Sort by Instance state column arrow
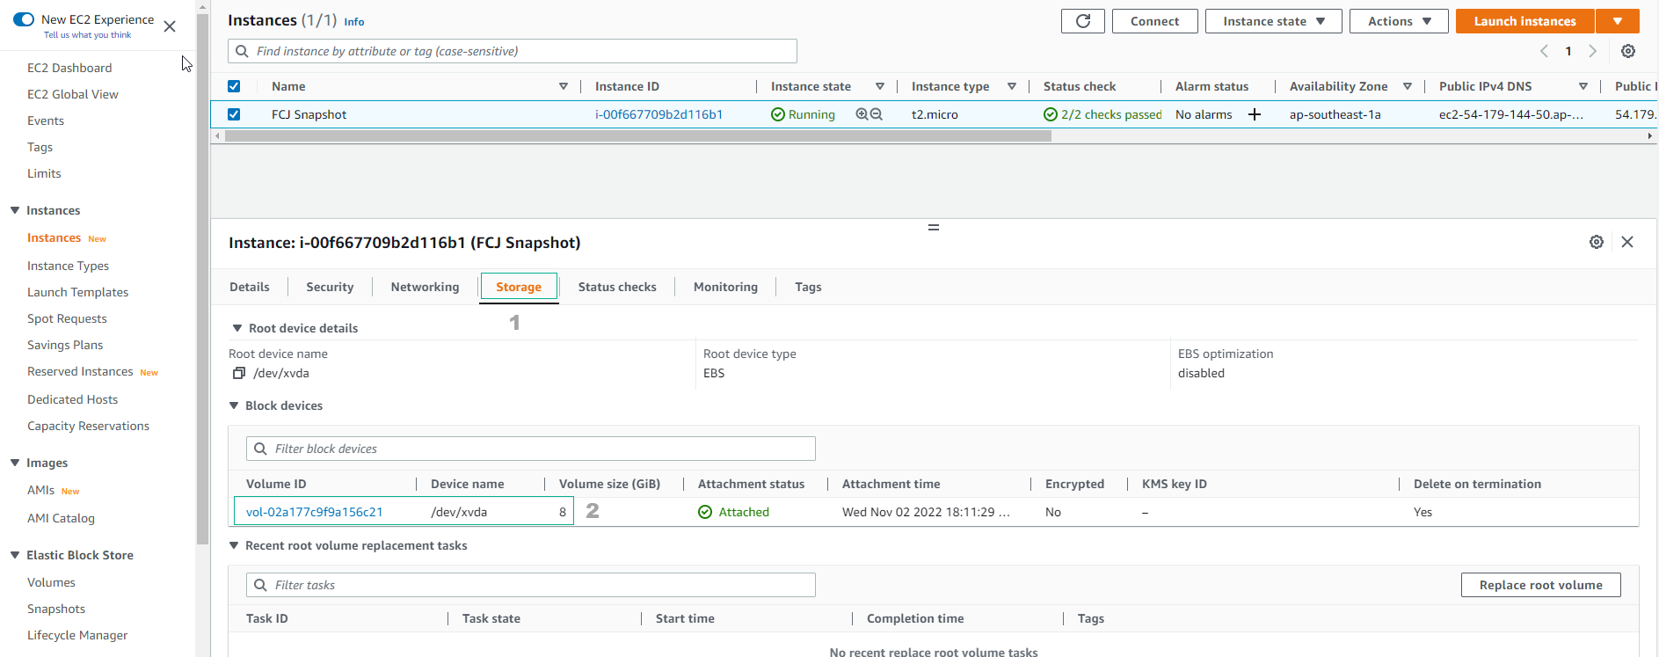The height and width of the screenshot is (657, 1659). tap(880, 86)
